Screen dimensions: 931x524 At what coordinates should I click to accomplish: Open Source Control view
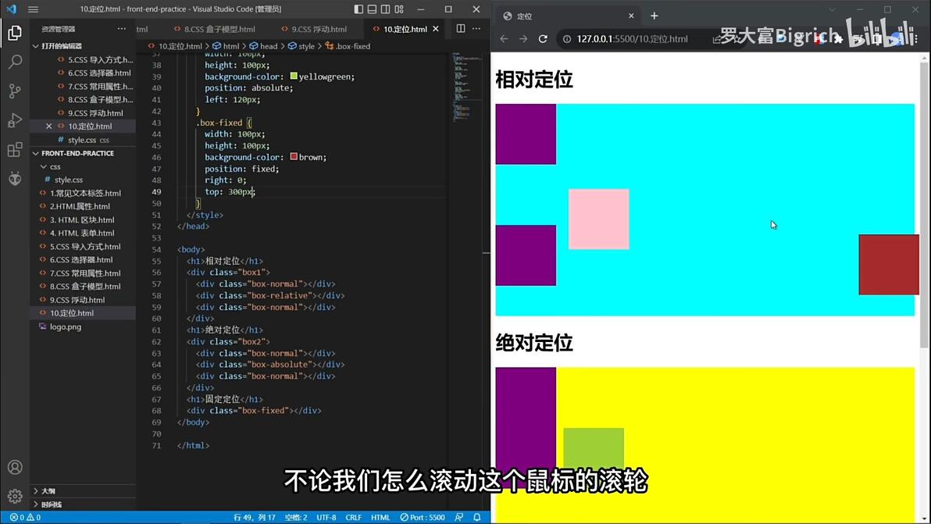click(15, 91)
